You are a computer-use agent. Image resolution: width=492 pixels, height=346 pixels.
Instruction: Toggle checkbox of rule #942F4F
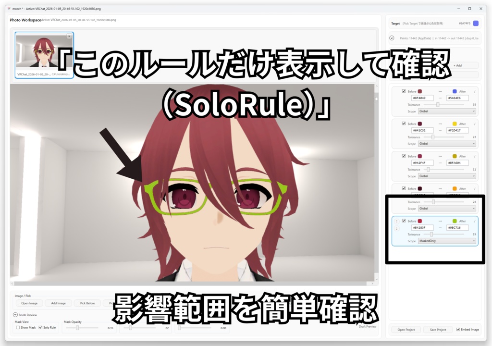[404, 156]
